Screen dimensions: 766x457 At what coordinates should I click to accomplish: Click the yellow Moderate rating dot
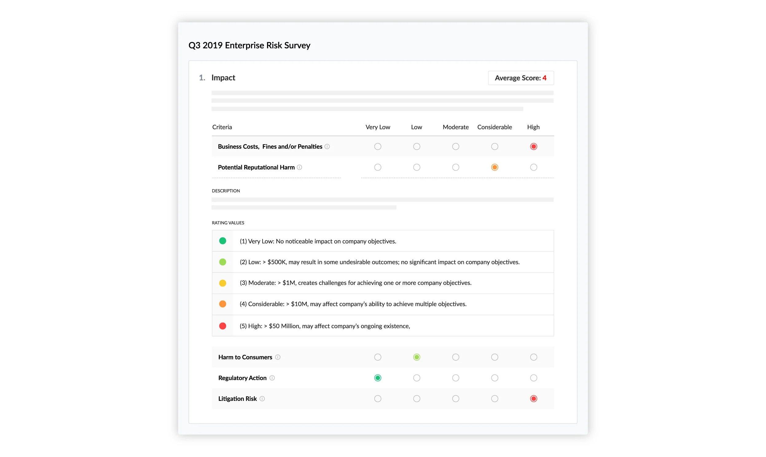pyautogui.click(x=223, y=283)
